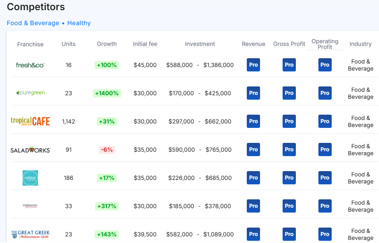Screen dimensions: 379x243
Task: Open the Saladworks franchise logo
Action: coord(30,150)
